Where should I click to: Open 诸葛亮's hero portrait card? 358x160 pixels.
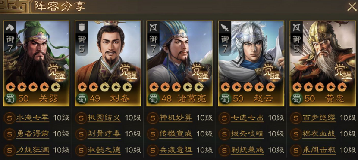pyautogui.click(x=179, y=63)
